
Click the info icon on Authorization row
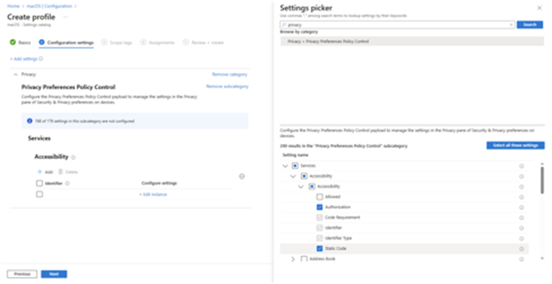(x=522, y=207)
